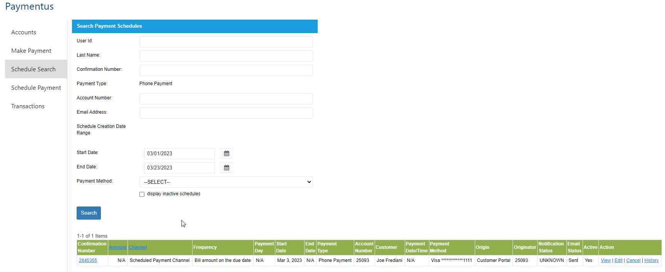Click Edit link for the schedule
This screenshot has width=665, height=272.
pos(618,260)
